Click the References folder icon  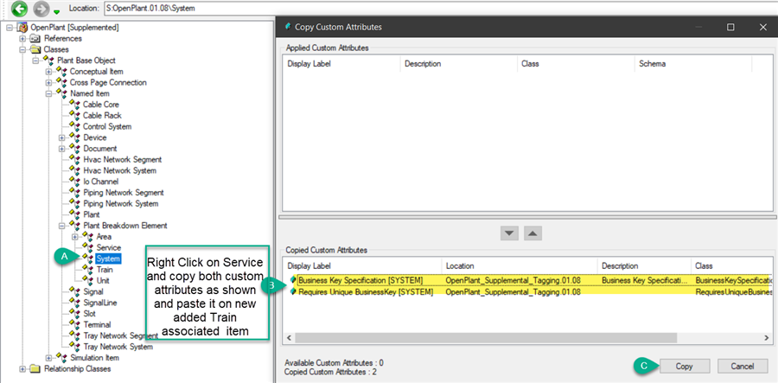[35, 38]
